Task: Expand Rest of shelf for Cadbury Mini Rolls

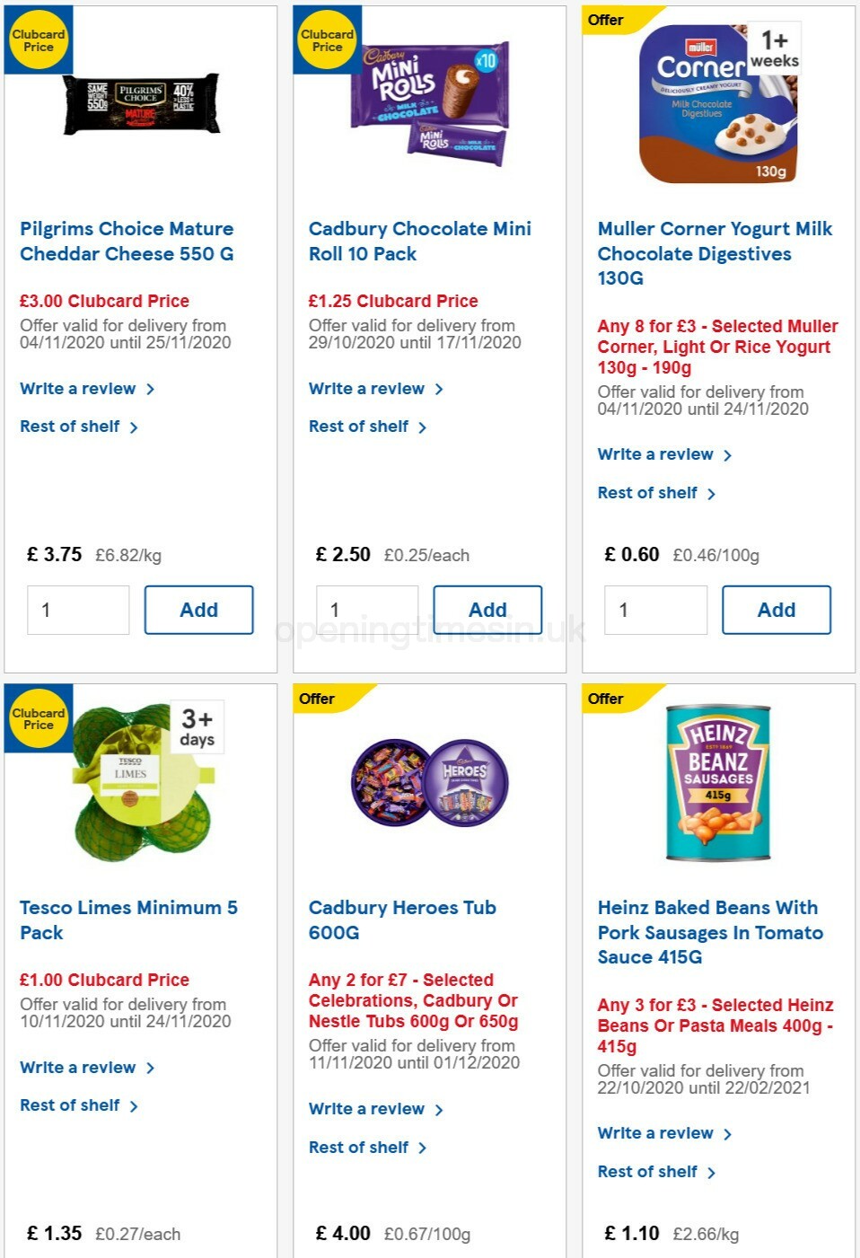Action: (x=360, y=426)
